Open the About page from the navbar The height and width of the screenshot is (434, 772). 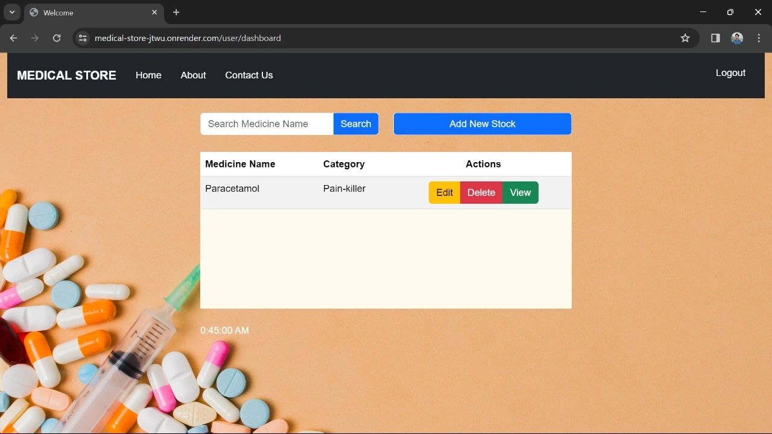(193, 75)
